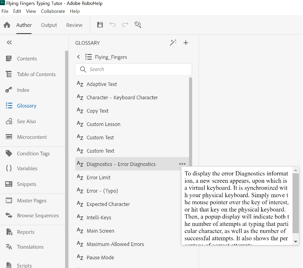
Task: Click the Az icon beside Error Limit
Action: tap(80, 177)
